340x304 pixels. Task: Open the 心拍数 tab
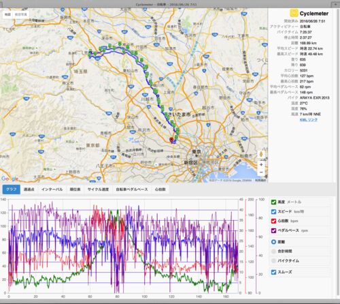pos(160,189)
